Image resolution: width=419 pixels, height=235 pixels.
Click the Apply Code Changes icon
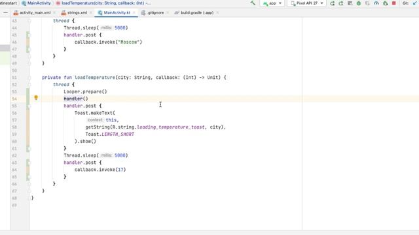(341, 3)
